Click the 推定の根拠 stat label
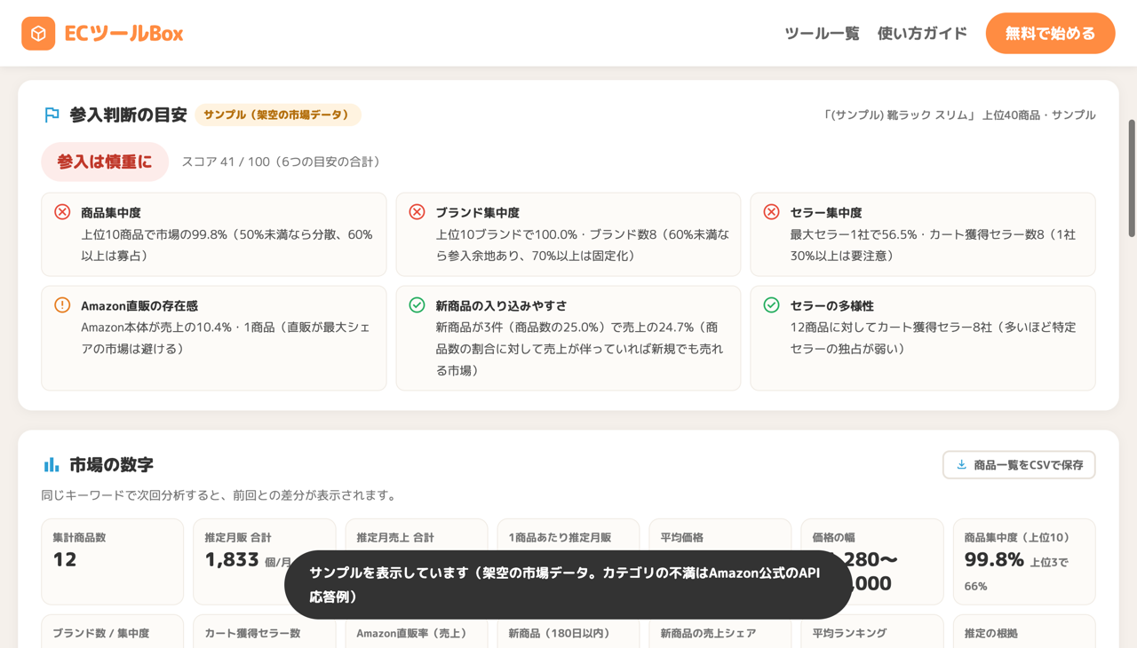This screenshot has height=648, width=1137. [x=990, y=633]
